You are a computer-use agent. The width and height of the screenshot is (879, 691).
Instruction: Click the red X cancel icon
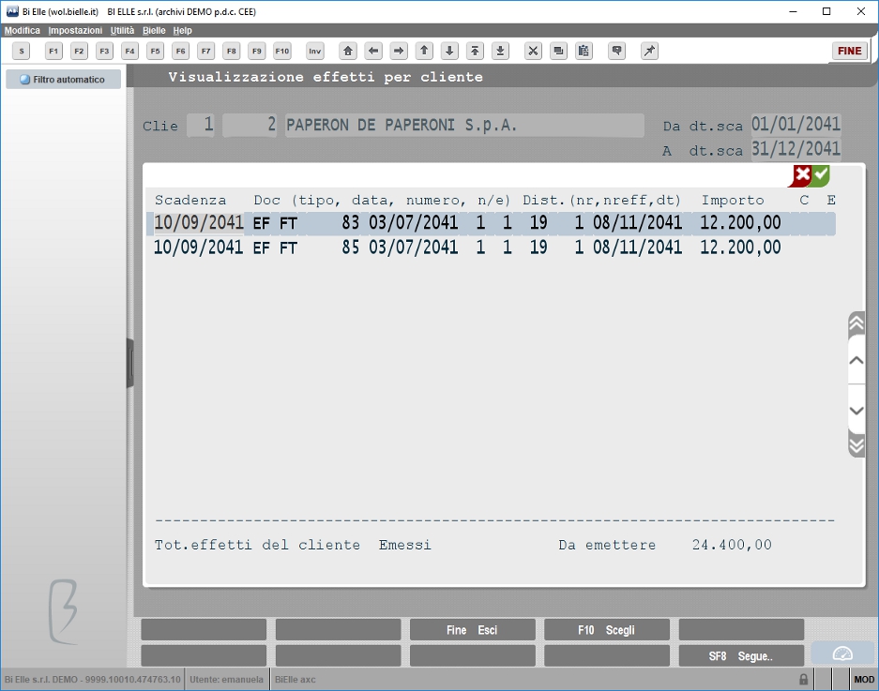click(802, 175)
